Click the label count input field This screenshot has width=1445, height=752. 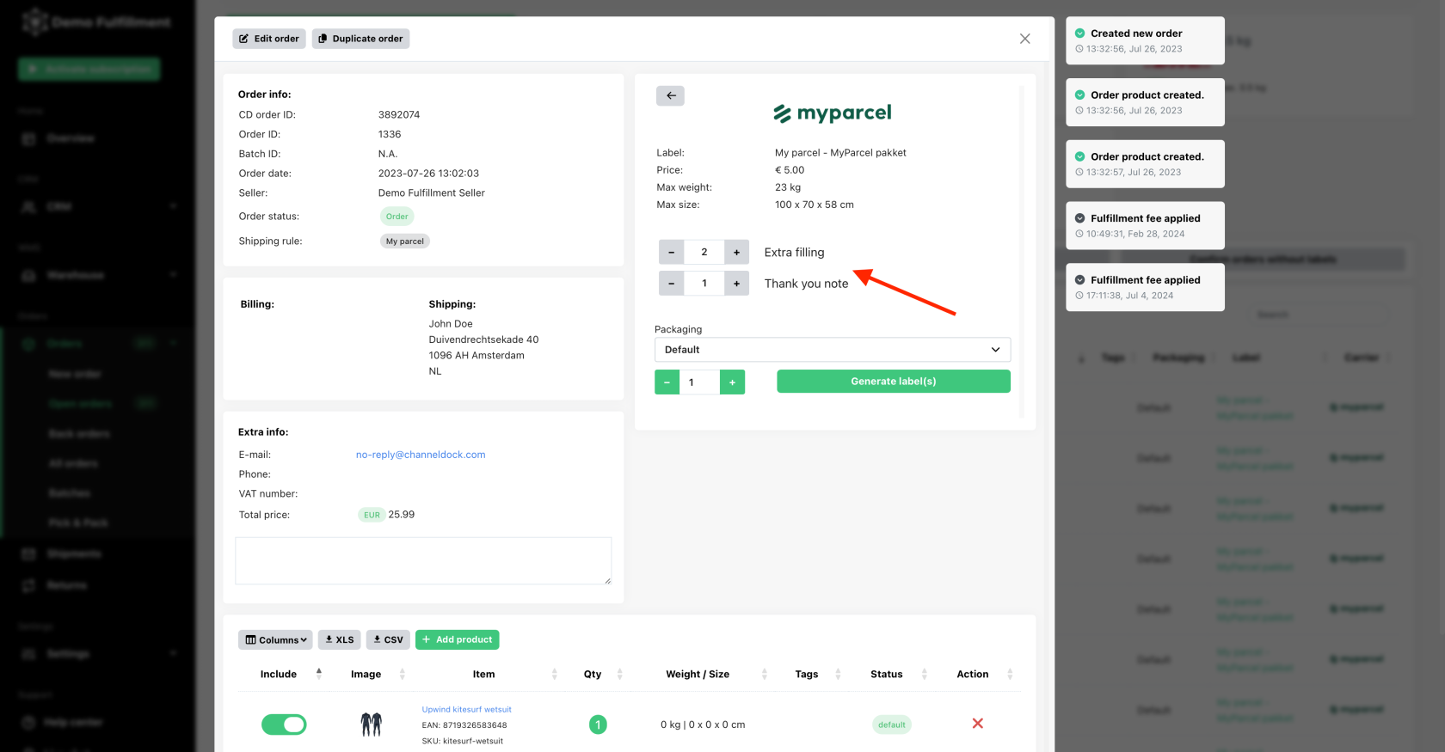pos(699,382)
